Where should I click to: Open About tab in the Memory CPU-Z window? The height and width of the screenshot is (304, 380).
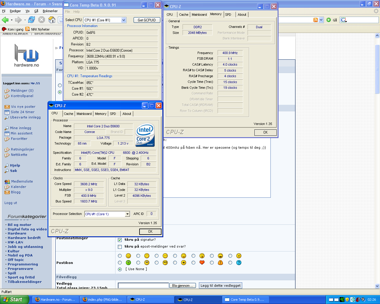point(242,15)
